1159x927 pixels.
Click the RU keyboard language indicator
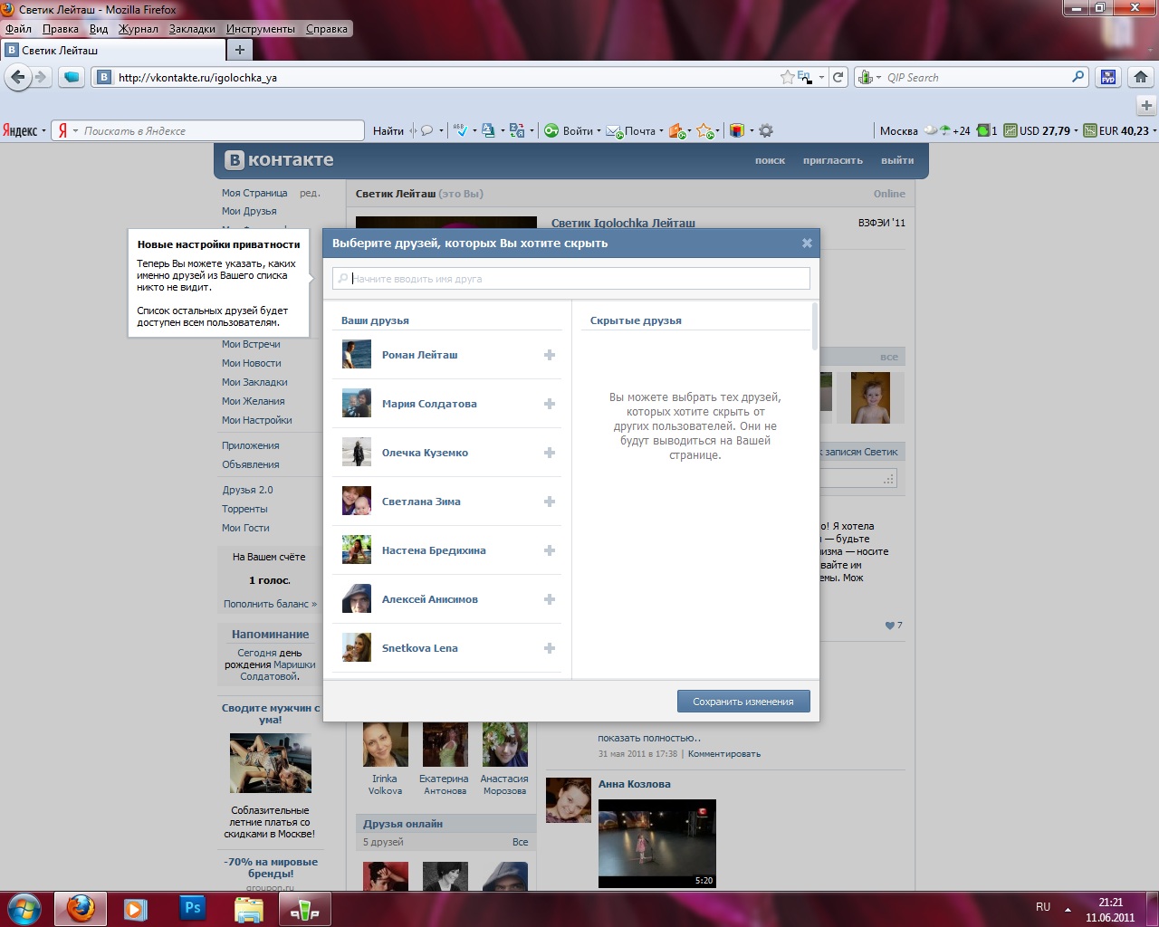[1043, 907]
